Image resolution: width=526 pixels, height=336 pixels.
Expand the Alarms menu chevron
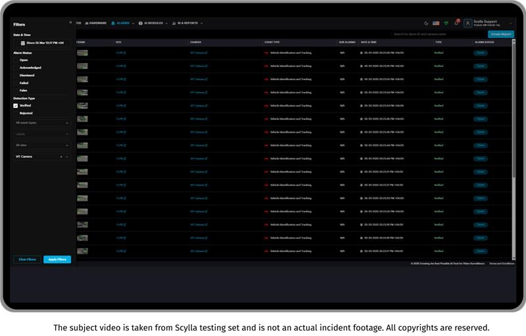(x=133, y=24)
